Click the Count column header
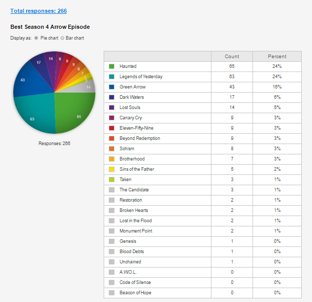The height and width of the screenshot is (302, 312). pyautogui.click(x=232, y=57)
